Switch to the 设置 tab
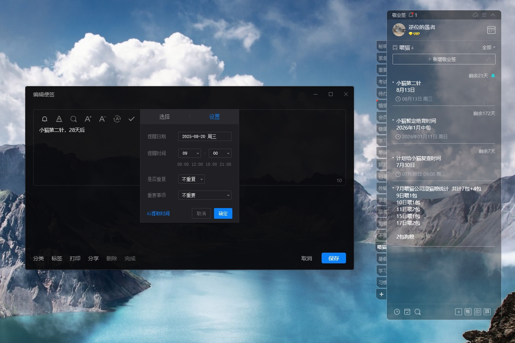 click(x=214, y=117)
